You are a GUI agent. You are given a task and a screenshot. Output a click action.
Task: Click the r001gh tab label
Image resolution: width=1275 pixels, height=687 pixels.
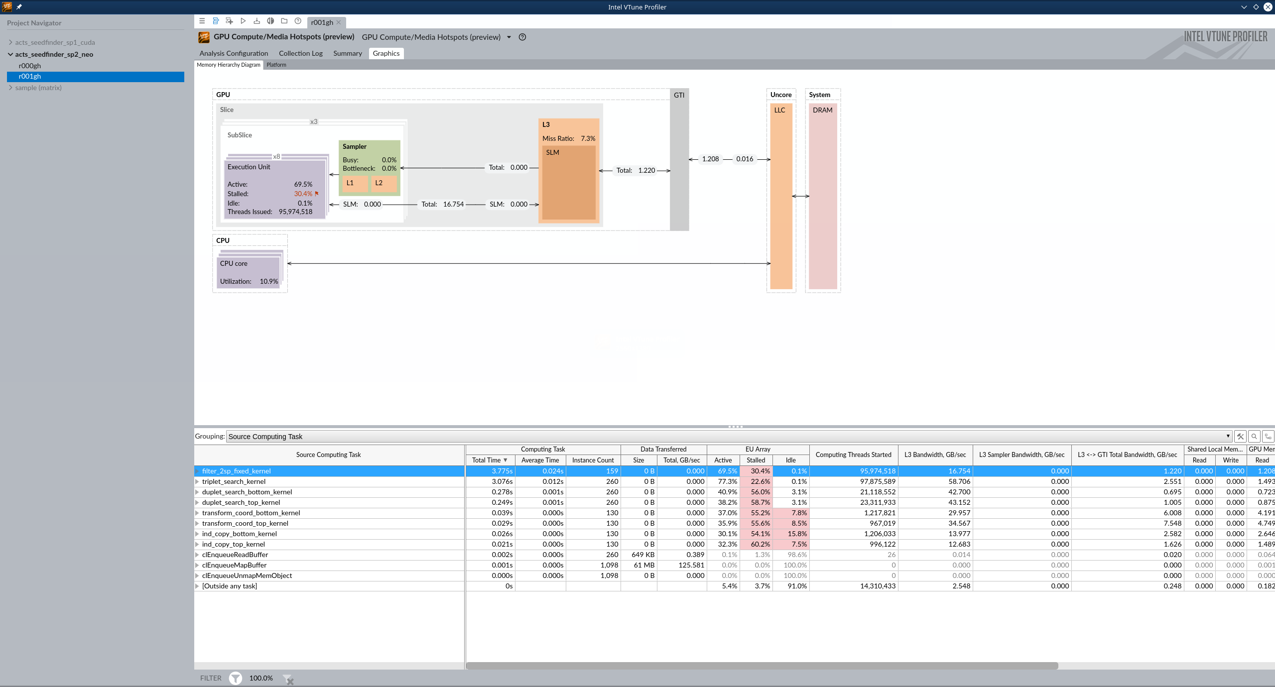pyautogui.click(x=322, y=22)
